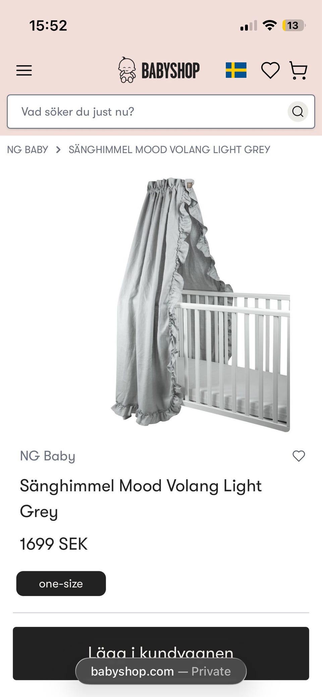Open the shopping cart icon
The width and height of the screenshot is (322, 697).
[x=298, y=70]
